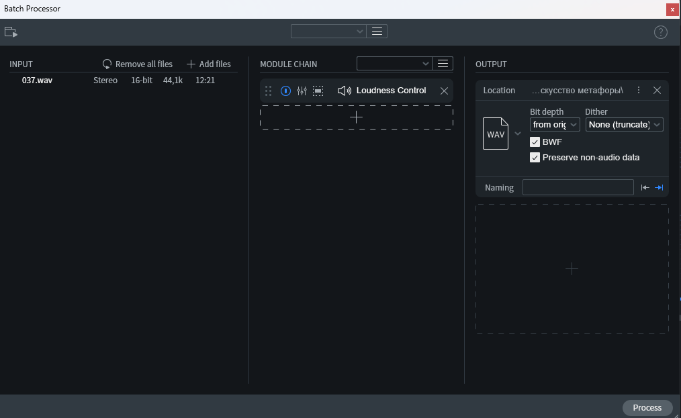Open the top preset hamburger menu
Viewport: 681px width, 418px height.
coord(377,32)
